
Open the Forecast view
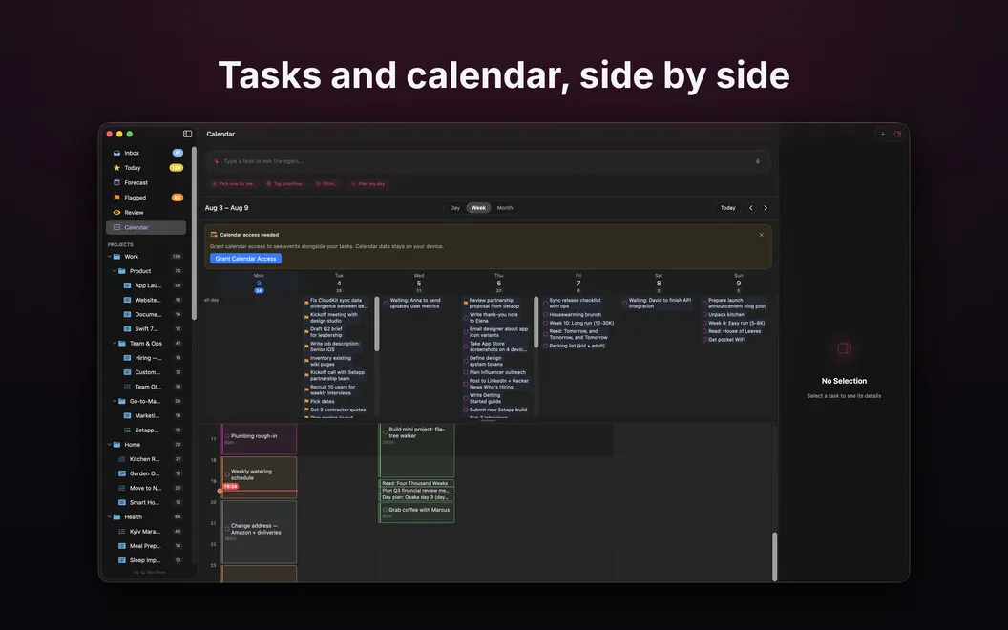(x=145, y=182)
